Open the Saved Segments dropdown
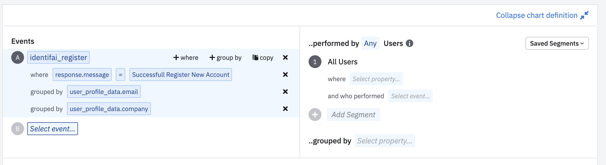Image resolution: width=606 pixels, height=165 pixels. [557, 43]
